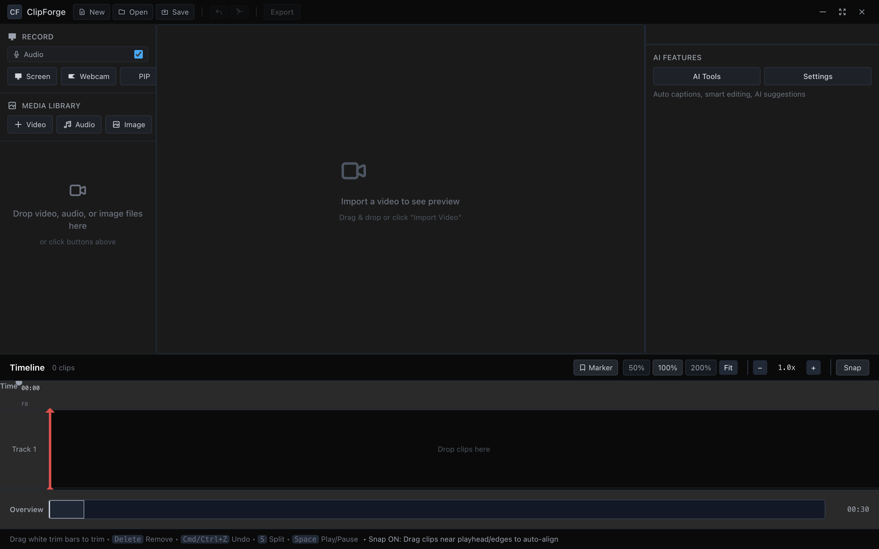Click the camera icon in preview area
Screen dimensions: 879x549
pos(353,171)
